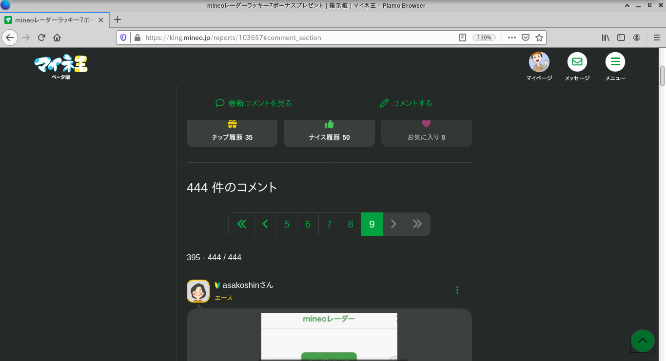The height and width of the screenshot is (361, 666).
Task: Click the scroll-to-top arrow button
Action: pos(643,341)
